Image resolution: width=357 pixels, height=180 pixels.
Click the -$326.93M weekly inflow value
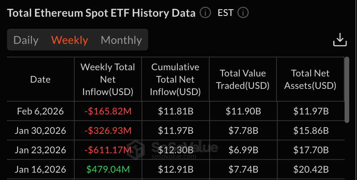(x=108, y=131)
